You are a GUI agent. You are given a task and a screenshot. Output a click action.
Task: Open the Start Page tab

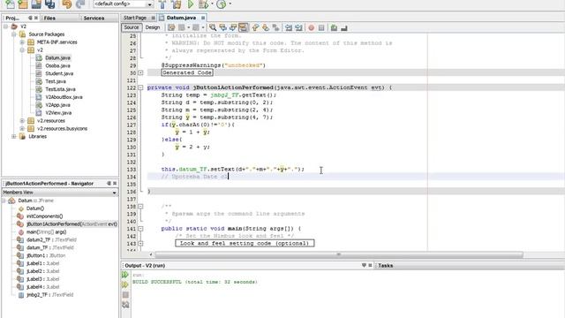135,18
